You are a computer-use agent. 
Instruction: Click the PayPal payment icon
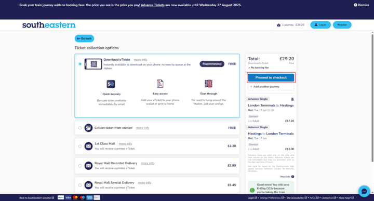click(61, 197)
